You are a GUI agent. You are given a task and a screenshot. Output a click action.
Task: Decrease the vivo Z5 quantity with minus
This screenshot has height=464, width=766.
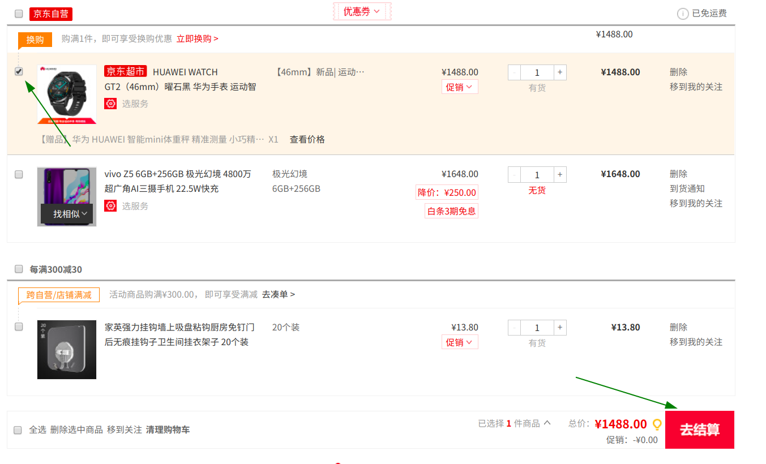(x=515, y=175)
